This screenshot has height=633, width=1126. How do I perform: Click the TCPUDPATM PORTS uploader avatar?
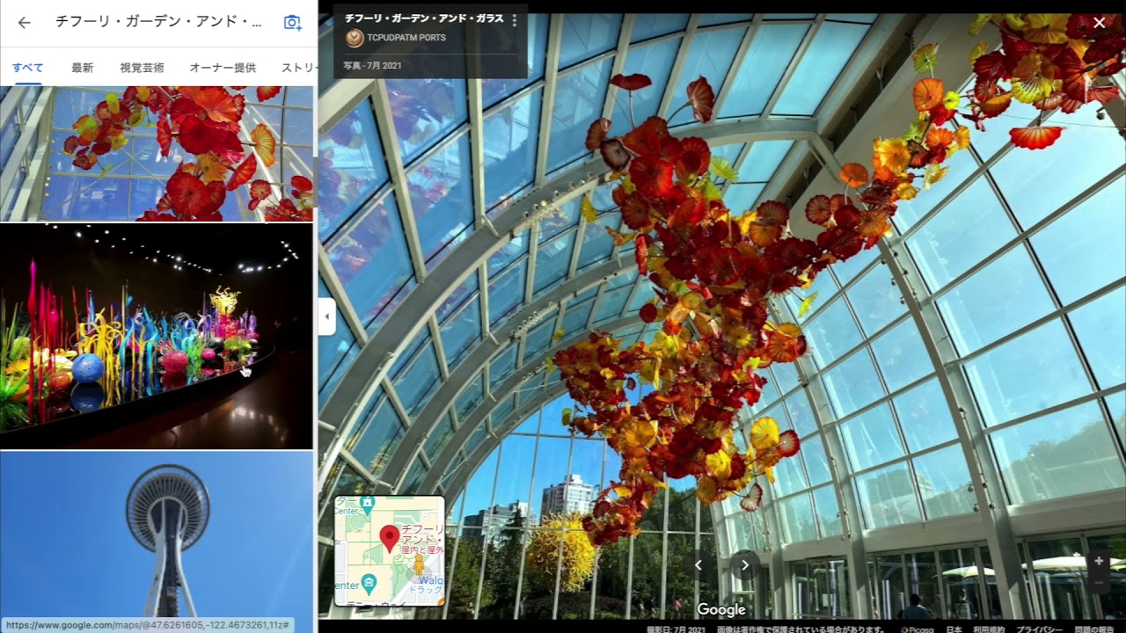click(x=355, y=38)
